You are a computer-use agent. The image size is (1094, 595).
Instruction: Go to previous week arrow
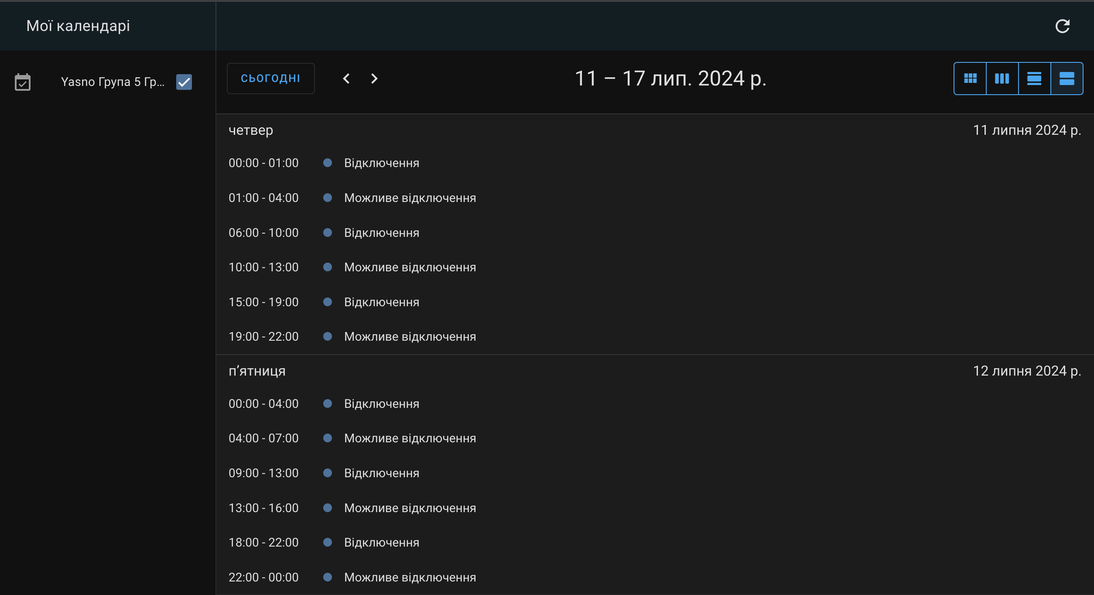point(346,79)
